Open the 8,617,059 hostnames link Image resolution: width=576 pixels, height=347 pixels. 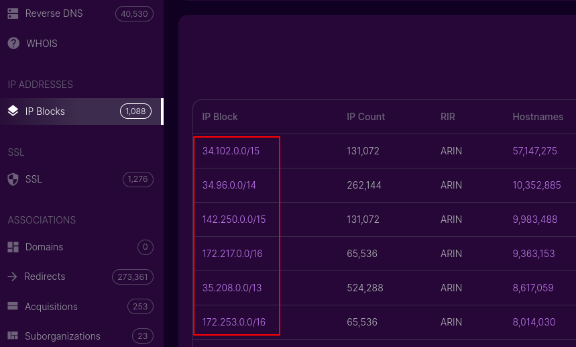tap(533, 288)
